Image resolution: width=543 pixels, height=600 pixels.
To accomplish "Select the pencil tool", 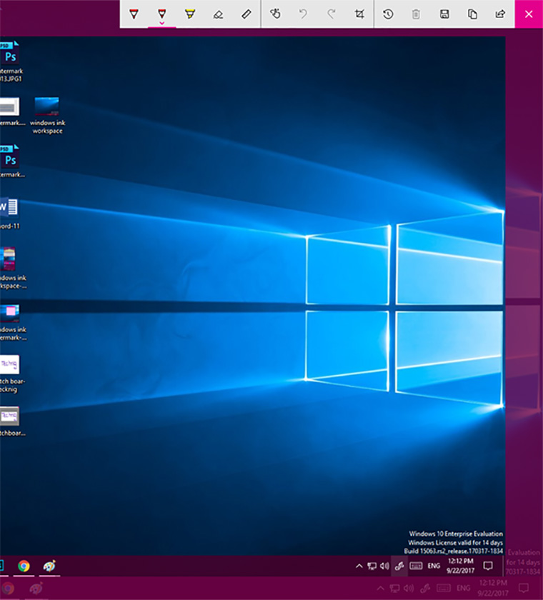I will (x=162, y=14).
